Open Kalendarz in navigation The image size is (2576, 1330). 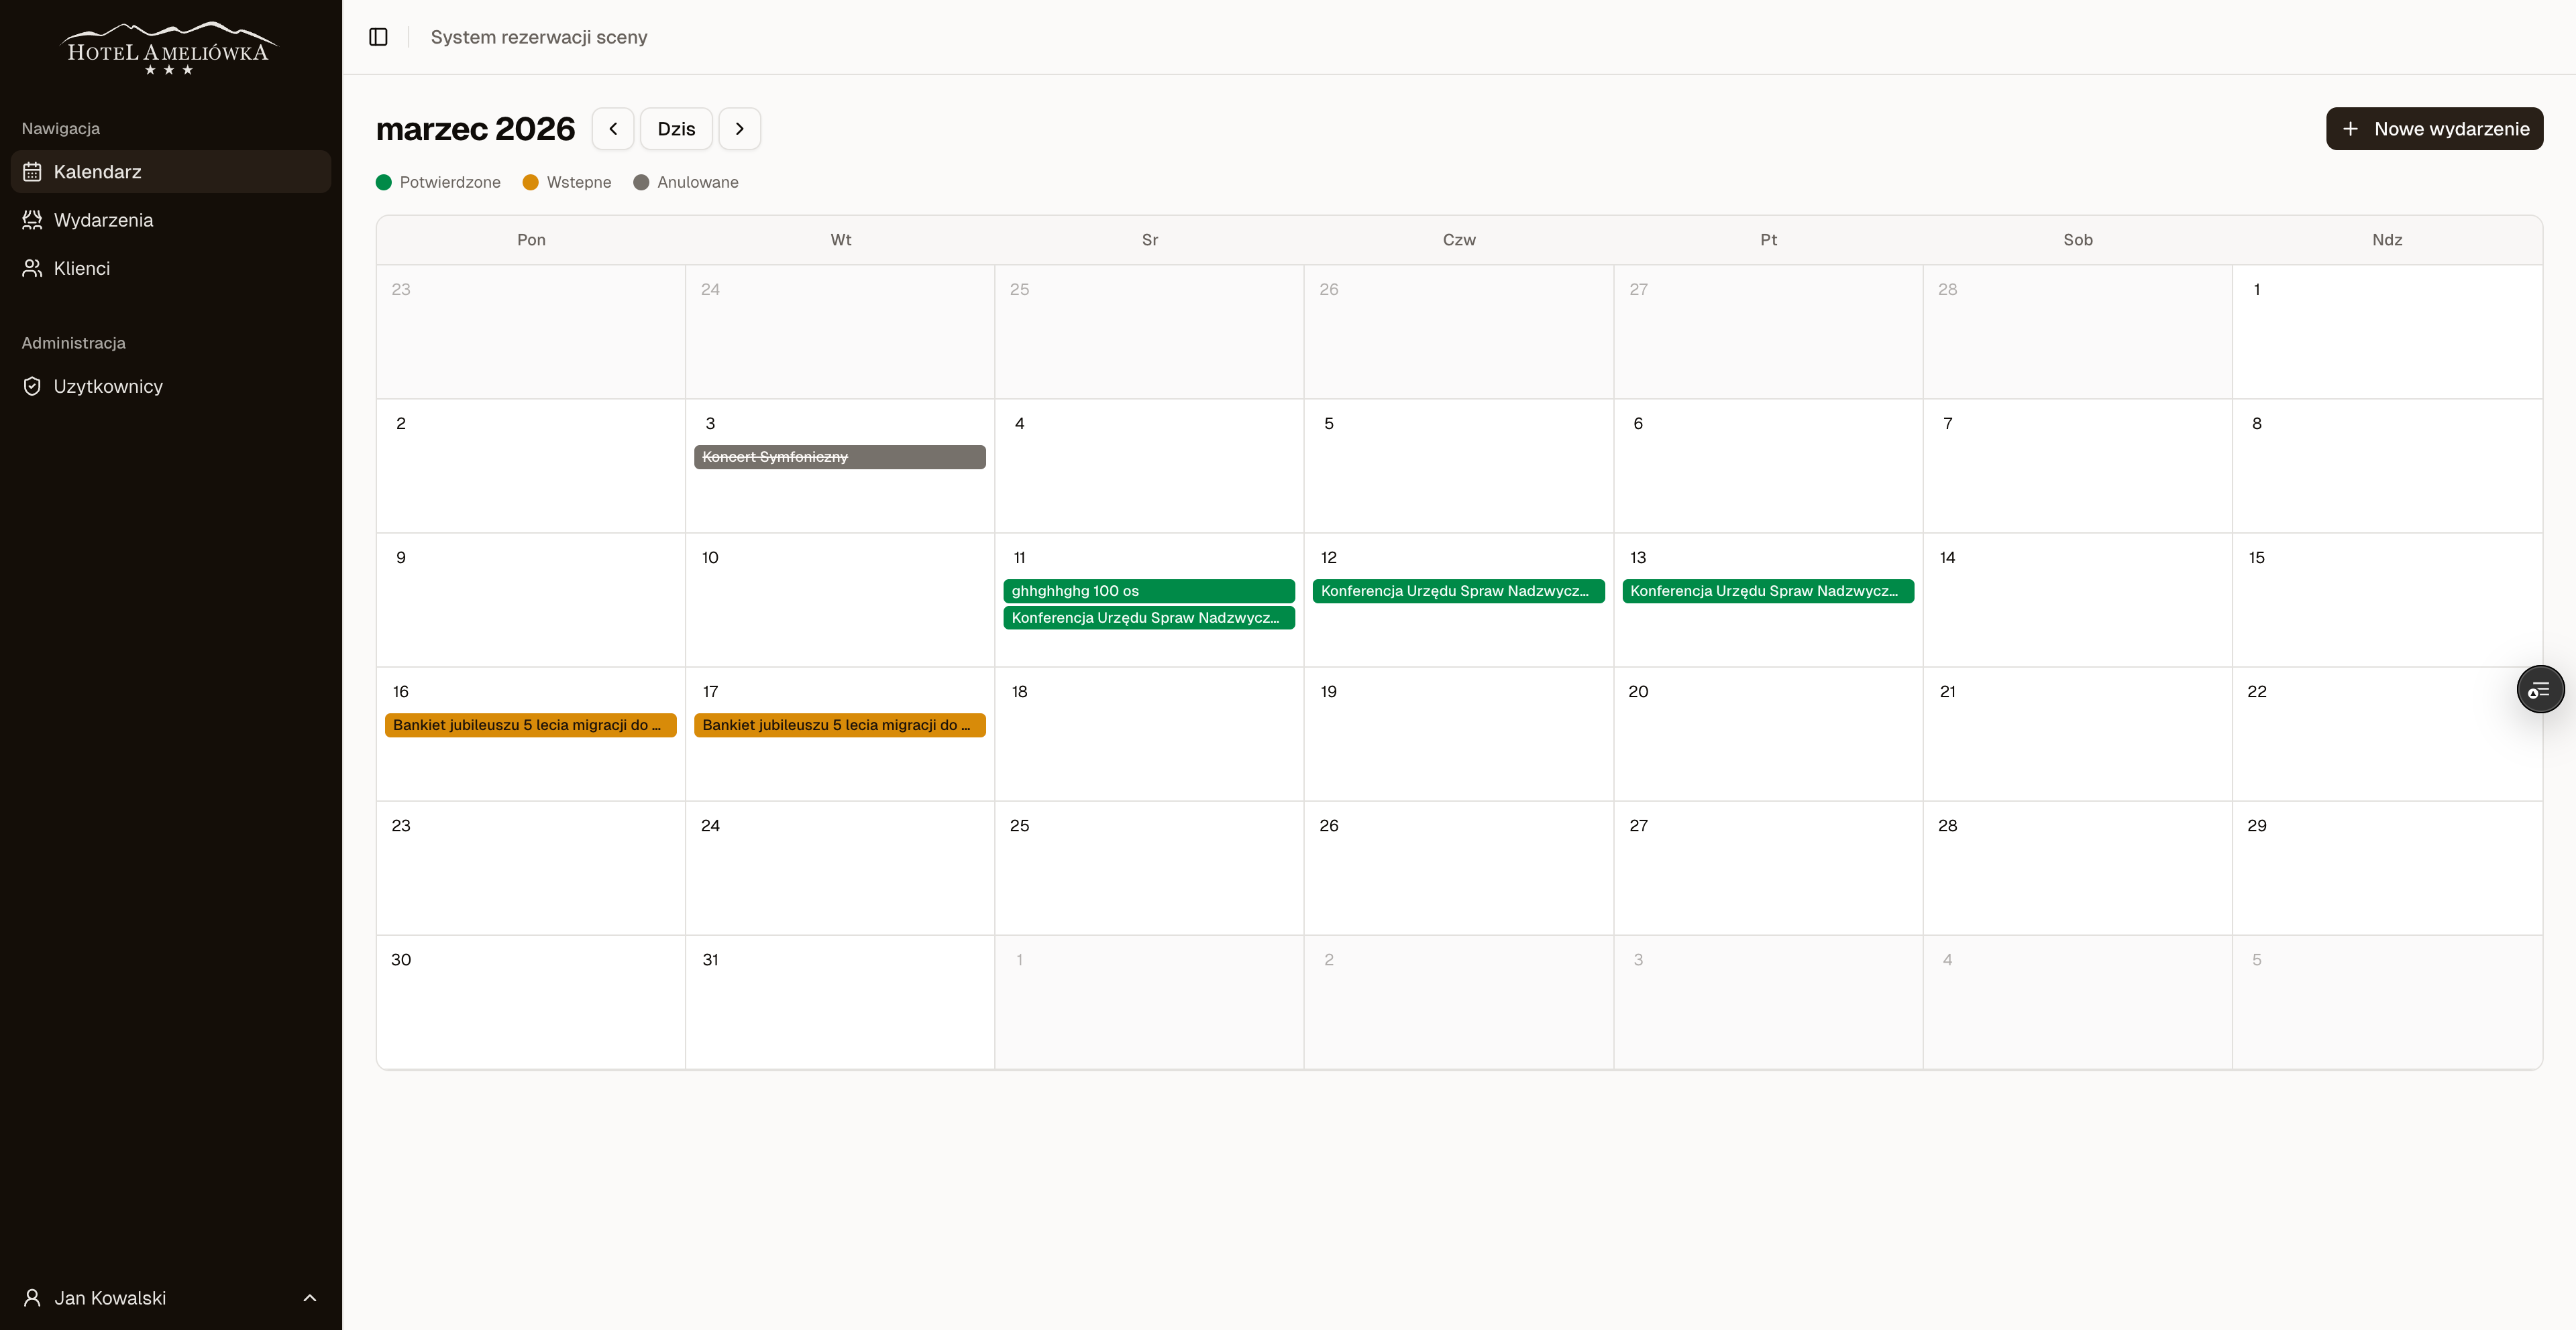click(x=171, y=172)
